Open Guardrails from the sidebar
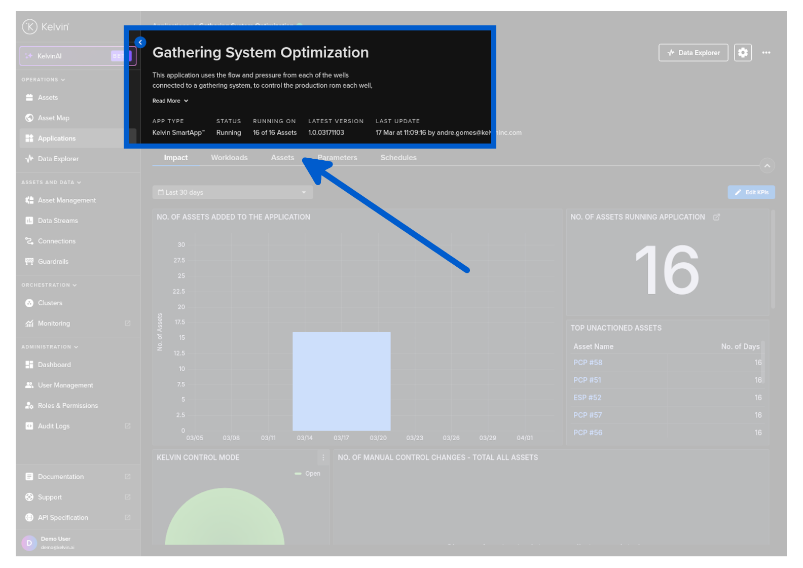The width and height of the screenshot is (803, 568). [53, 262]
